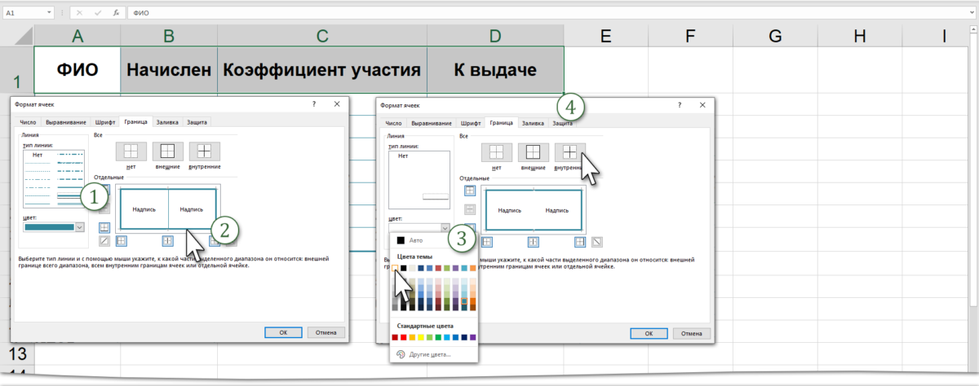The height and width of the screenshot is (386, 979).
Task: Collapse the 'цвет' color dropdown in right dialog
Action: coord(445,229)
